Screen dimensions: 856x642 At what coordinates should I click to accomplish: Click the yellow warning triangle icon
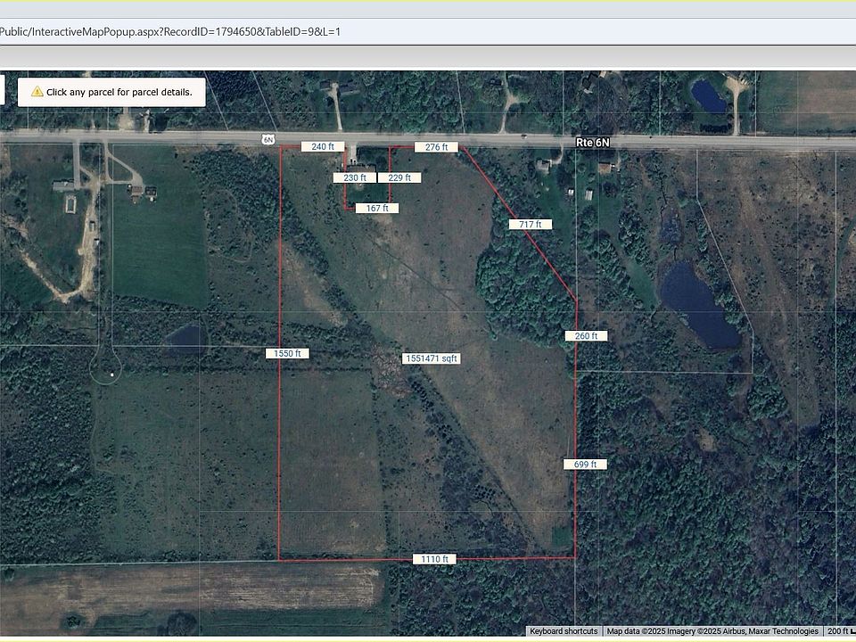coord(37,92)
